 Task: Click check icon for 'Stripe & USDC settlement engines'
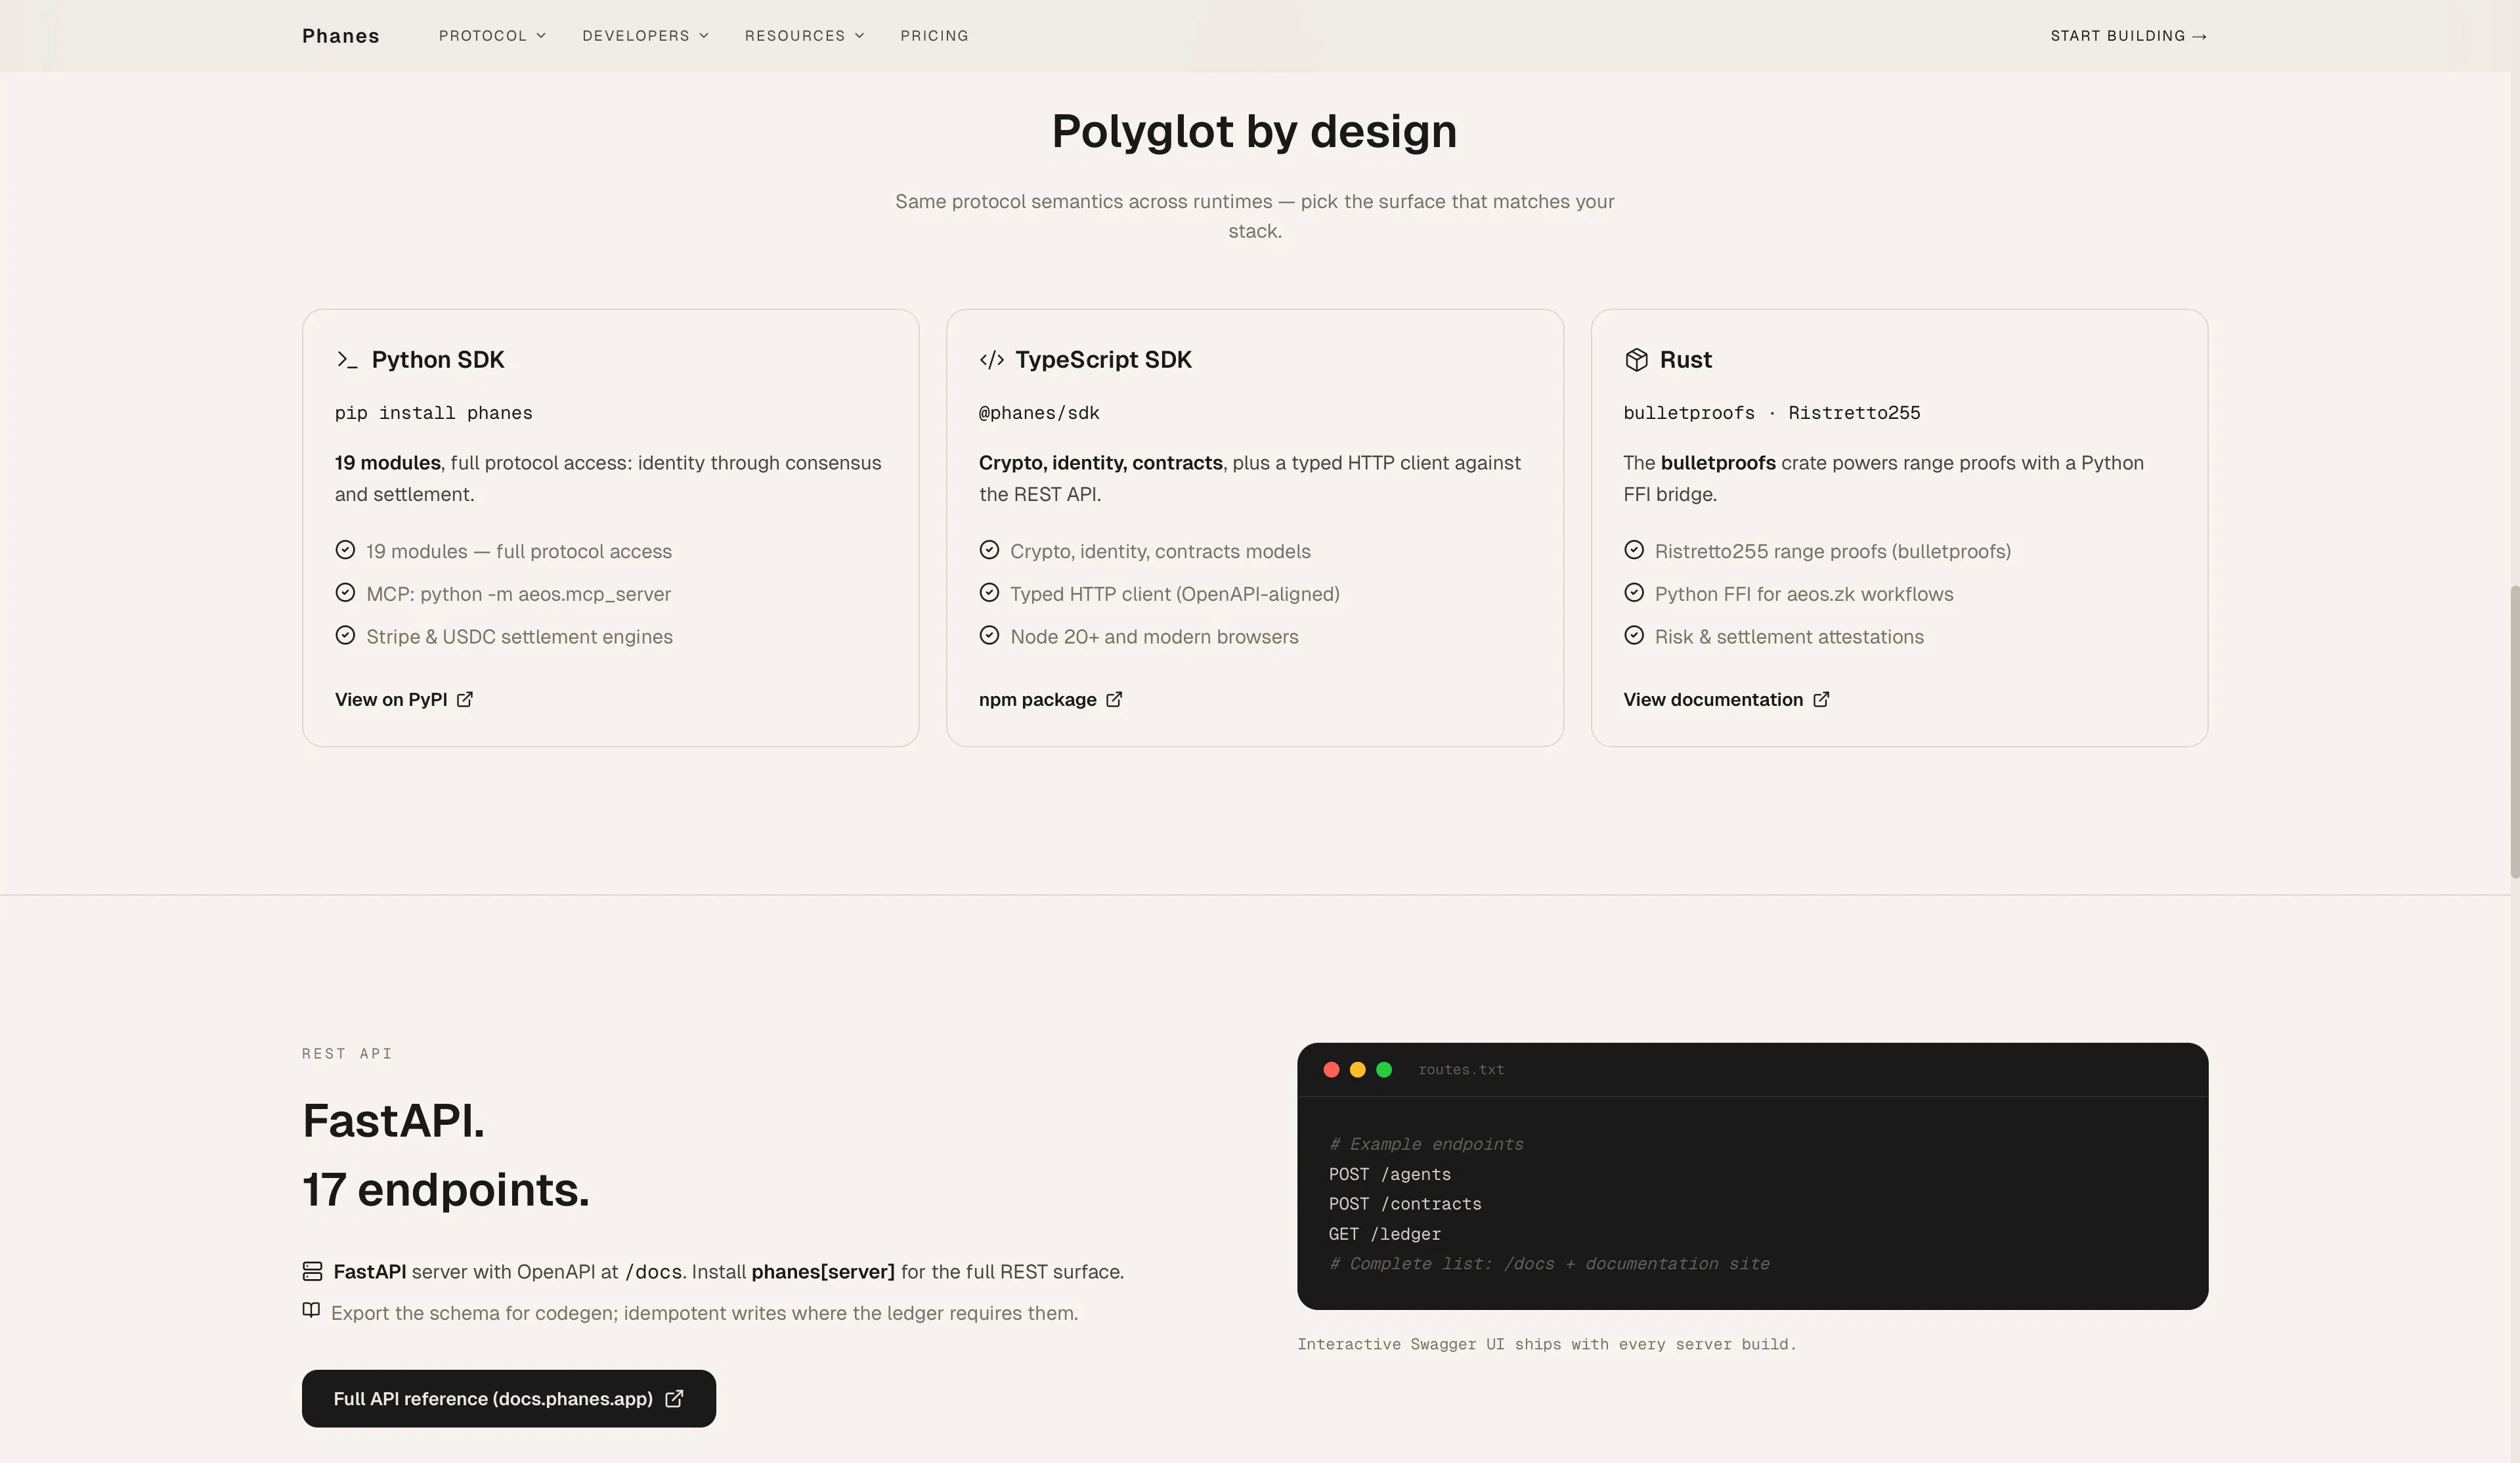point(345,635)
